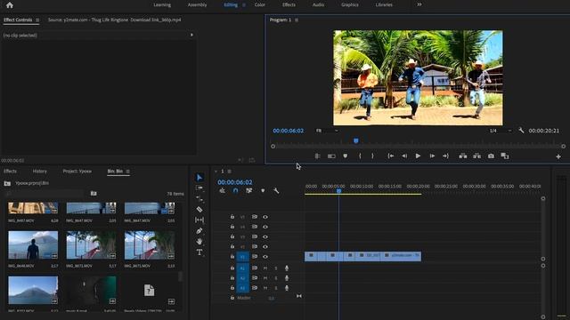Open Program monitor button editor plus
570x320 pixels.
click(x=558, y=156)
